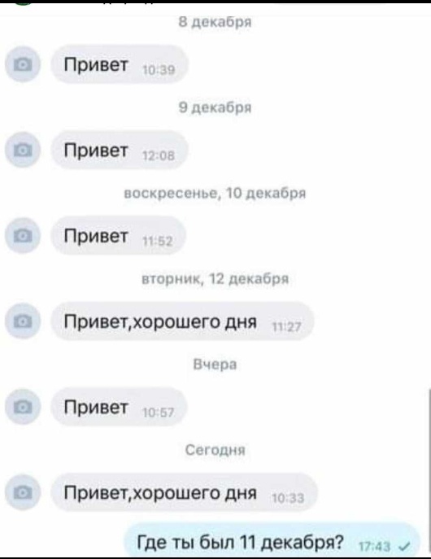
Task: Tap avatar beside yesterday's 10:57 Привет message
Action: (x=23, y=407)
